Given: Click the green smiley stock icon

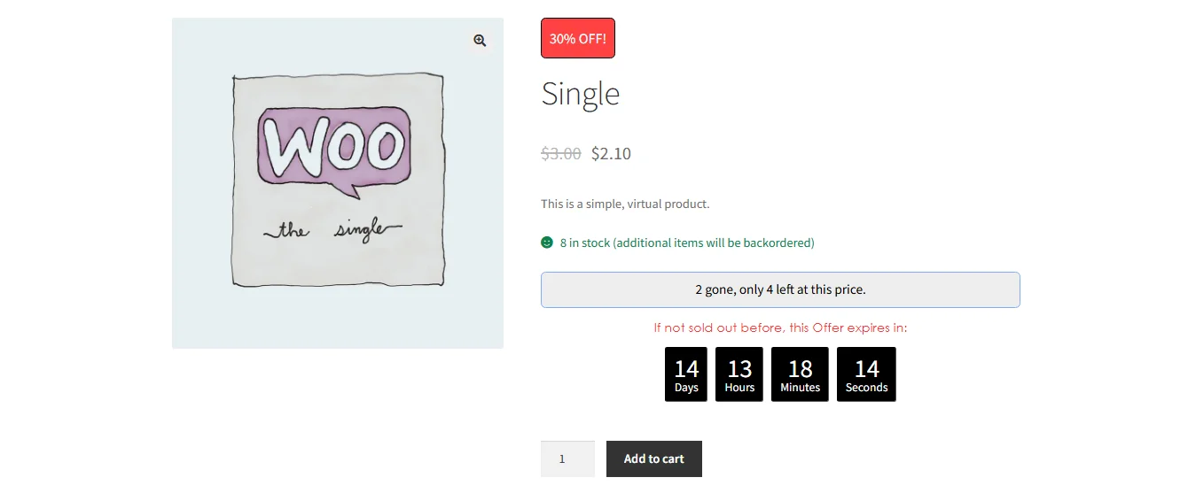Looking at the screenshot, I should point(547,243).
